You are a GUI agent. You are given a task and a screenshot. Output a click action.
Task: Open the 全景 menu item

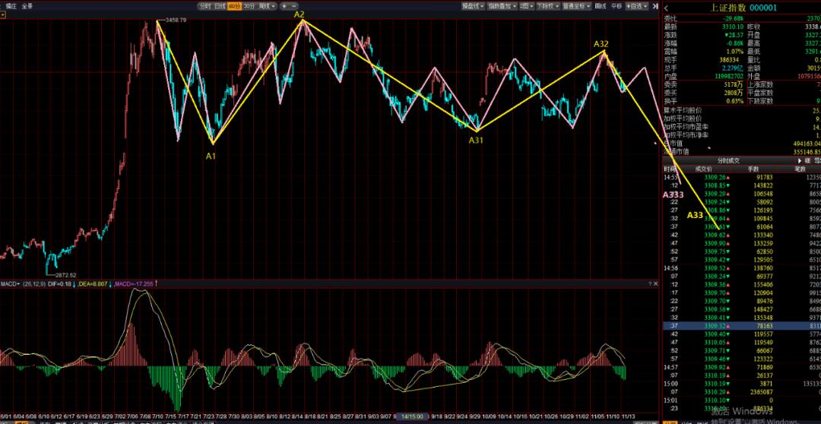tap(27, 5)
